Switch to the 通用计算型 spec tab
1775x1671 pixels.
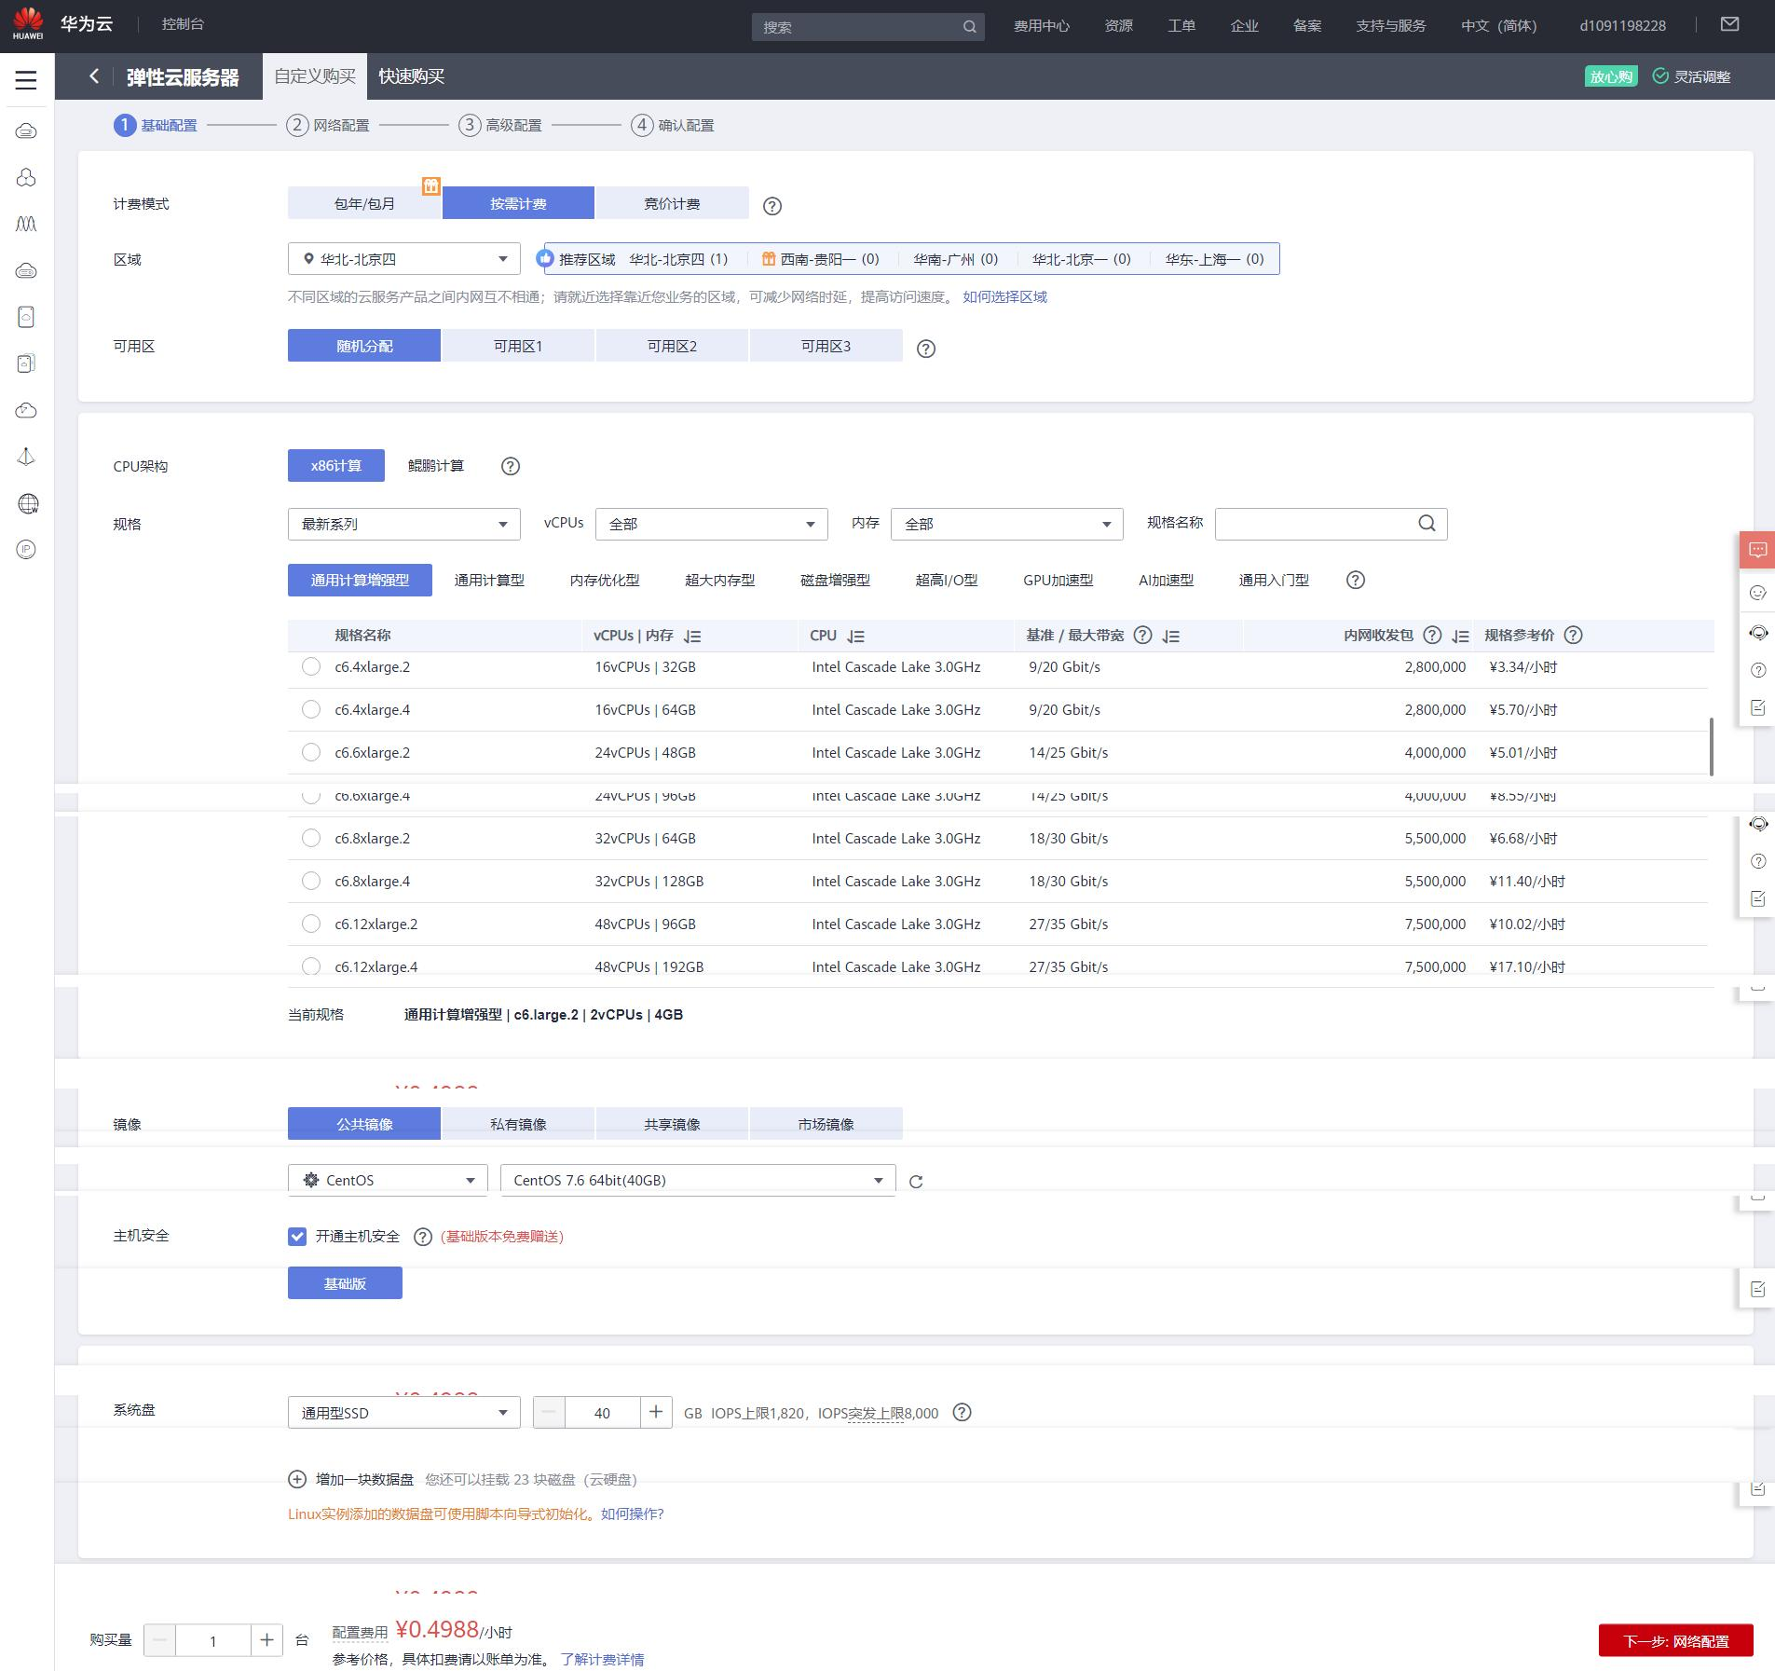click(x=489, y=581)
